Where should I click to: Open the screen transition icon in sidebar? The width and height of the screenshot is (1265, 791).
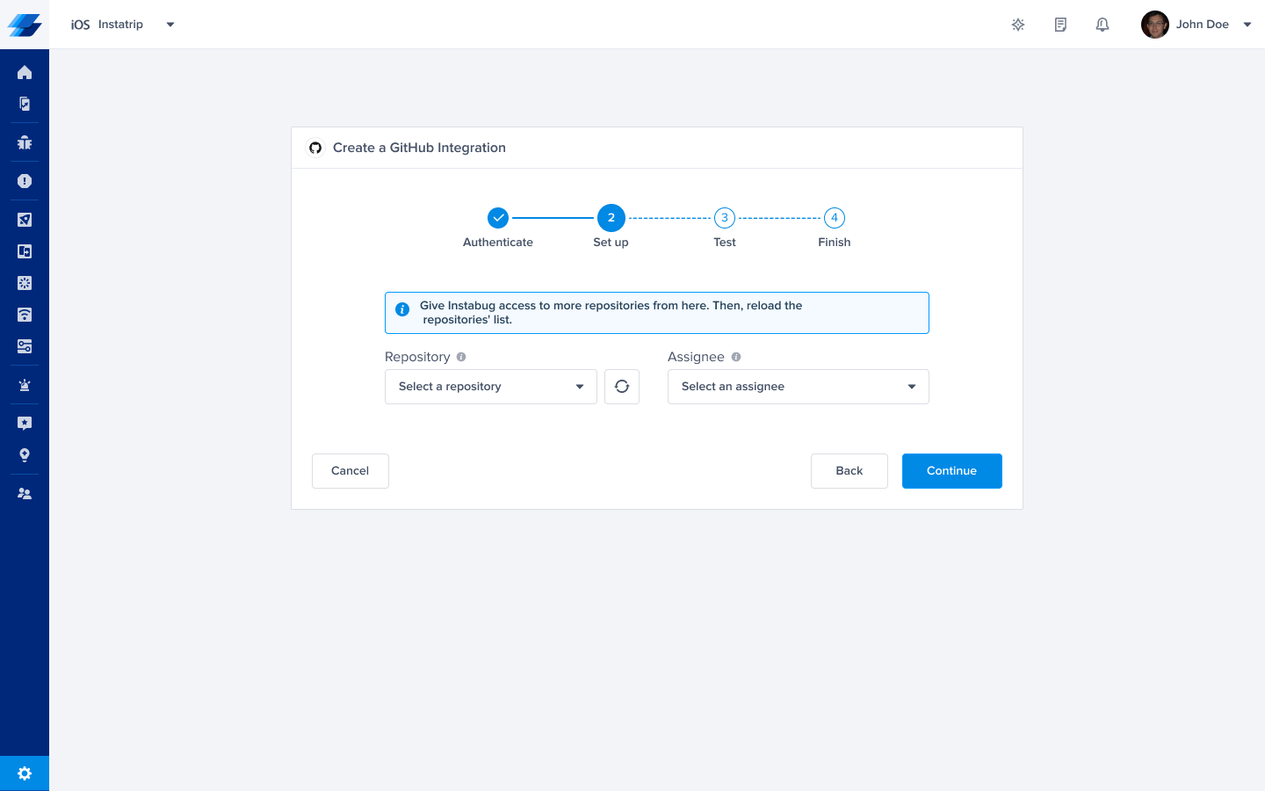click(x=25, y=251)
